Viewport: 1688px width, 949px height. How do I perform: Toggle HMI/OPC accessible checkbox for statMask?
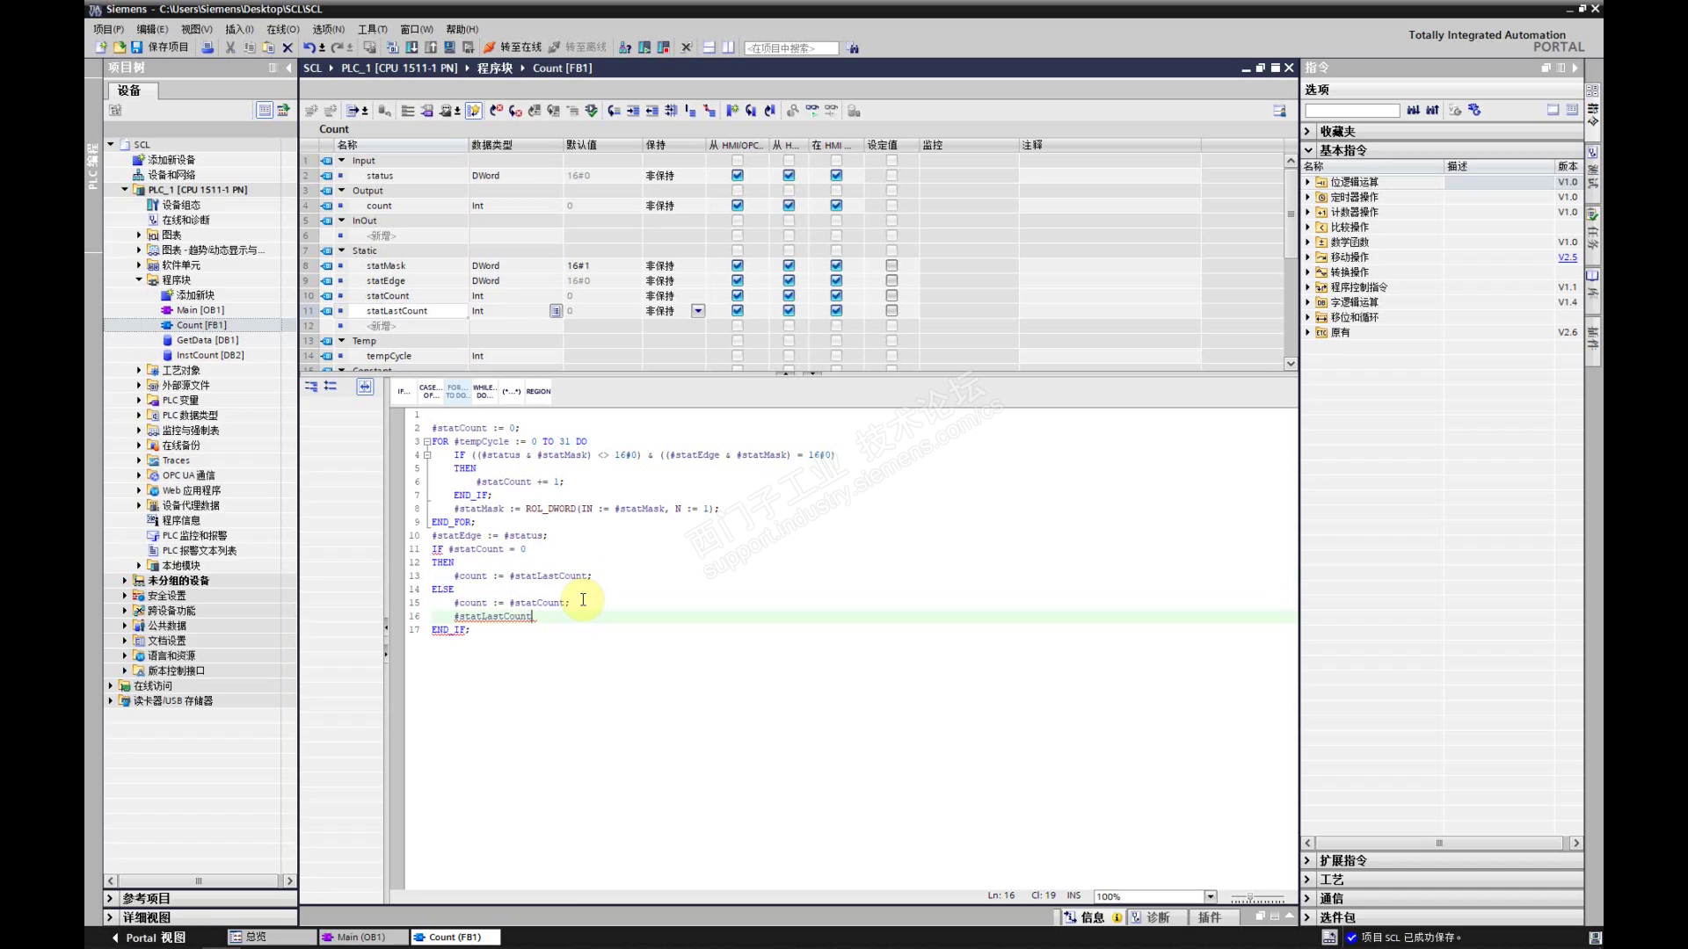point(737,265)
